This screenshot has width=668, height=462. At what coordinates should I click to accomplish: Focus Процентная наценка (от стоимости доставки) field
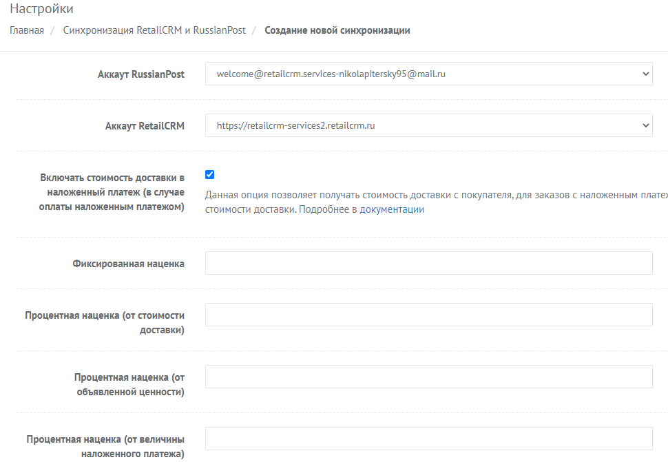pos(428,315)
